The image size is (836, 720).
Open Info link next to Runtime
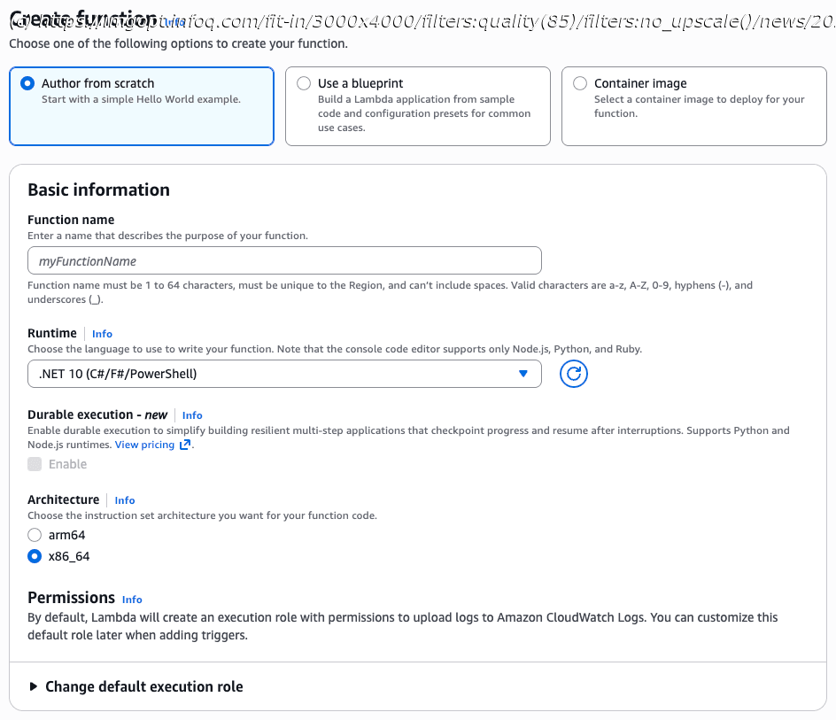(102, 334)
